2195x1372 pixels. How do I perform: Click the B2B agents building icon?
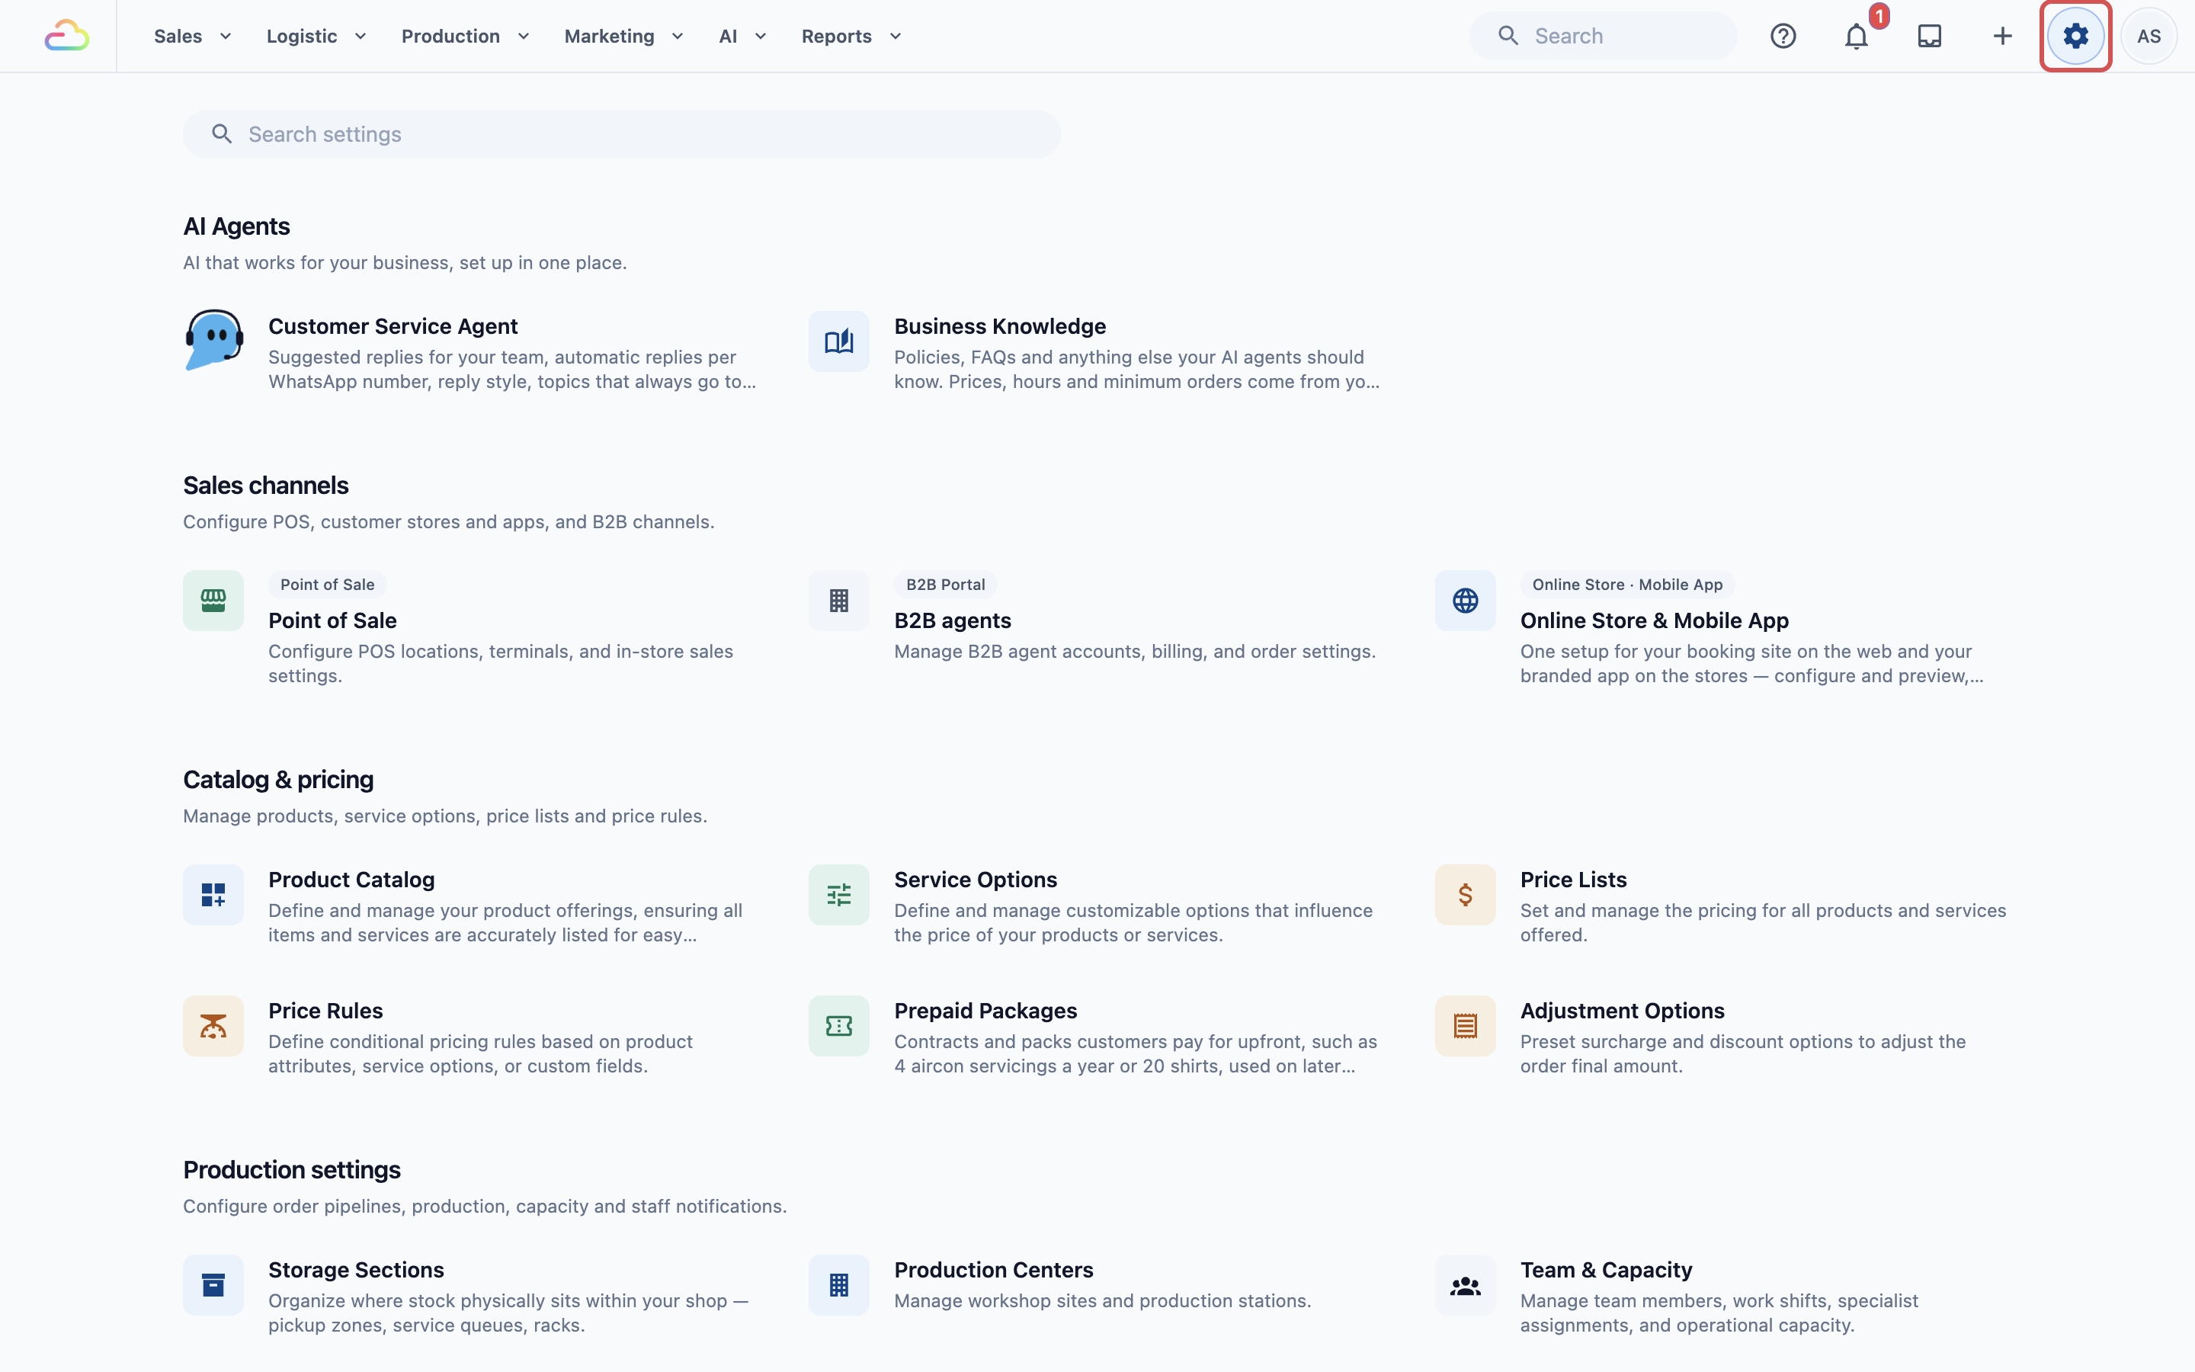pos(839,601)
